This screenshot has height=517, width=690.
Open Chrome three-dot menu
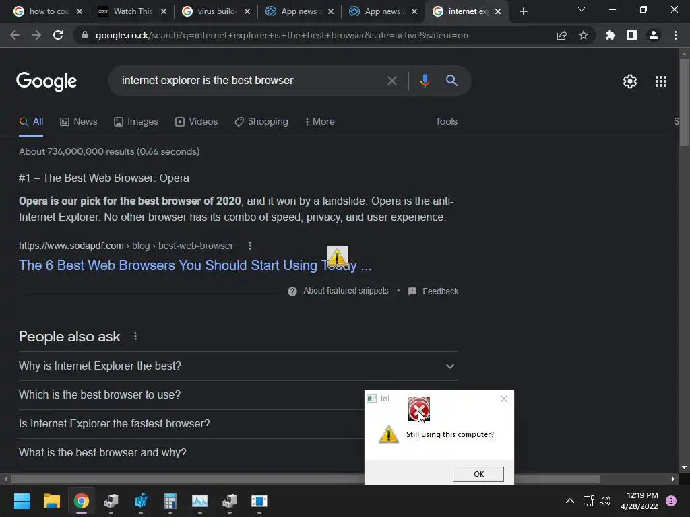tap(675, 35)
